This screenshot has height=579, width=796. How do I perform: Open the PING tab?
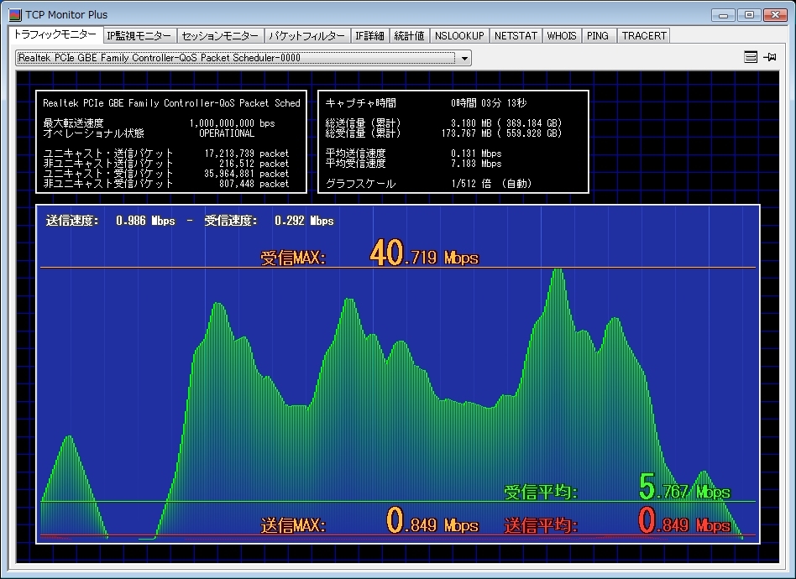coord(599,35)
